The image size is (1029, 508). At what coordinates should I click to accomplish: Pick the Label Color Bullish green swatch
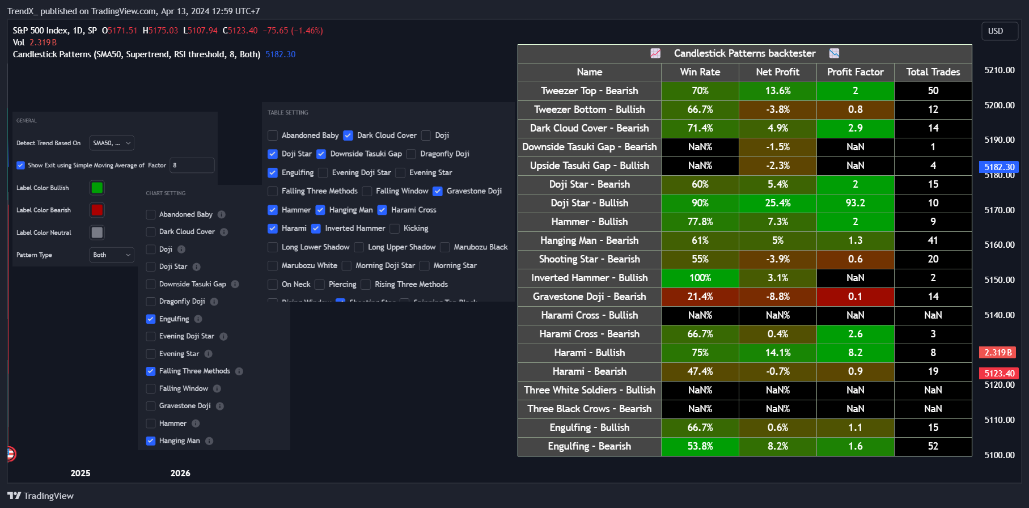pos(97,188)
